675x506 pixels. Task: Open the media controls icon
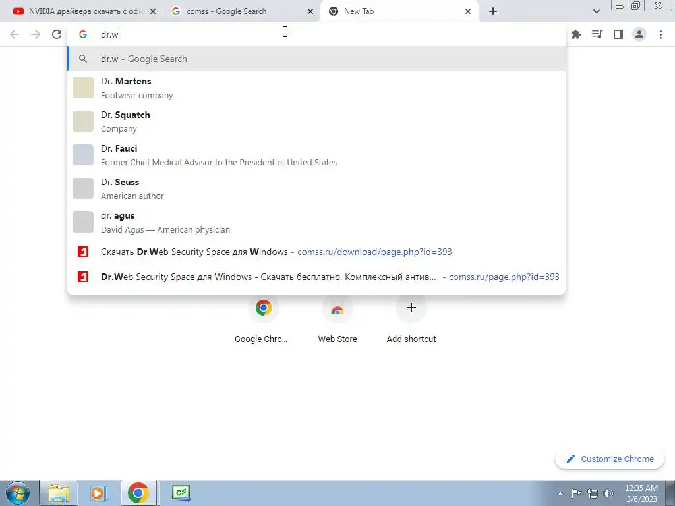[597, 34]
